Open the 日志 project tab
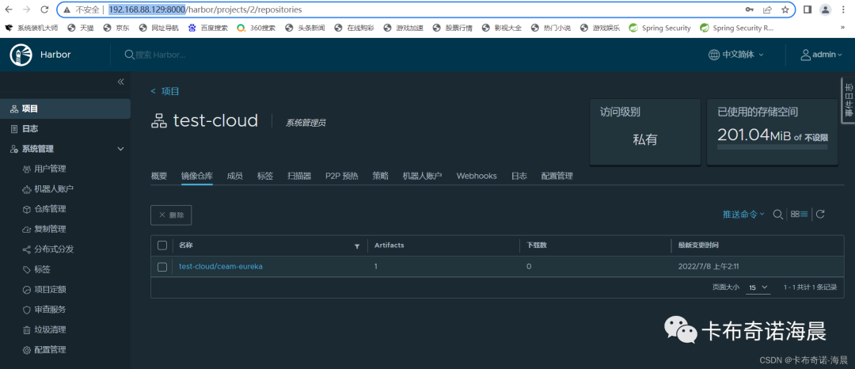This screenshot has width=855, height=369. (519, 176)
